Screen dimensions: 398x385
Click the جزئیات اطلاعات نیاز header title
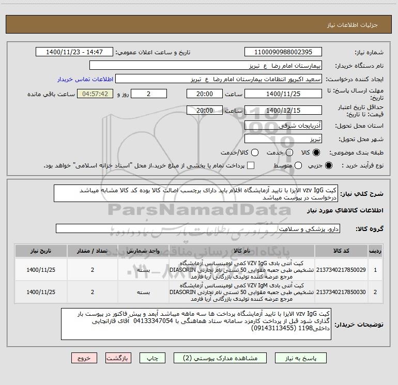pyautogui.click(x=353, y=25)
